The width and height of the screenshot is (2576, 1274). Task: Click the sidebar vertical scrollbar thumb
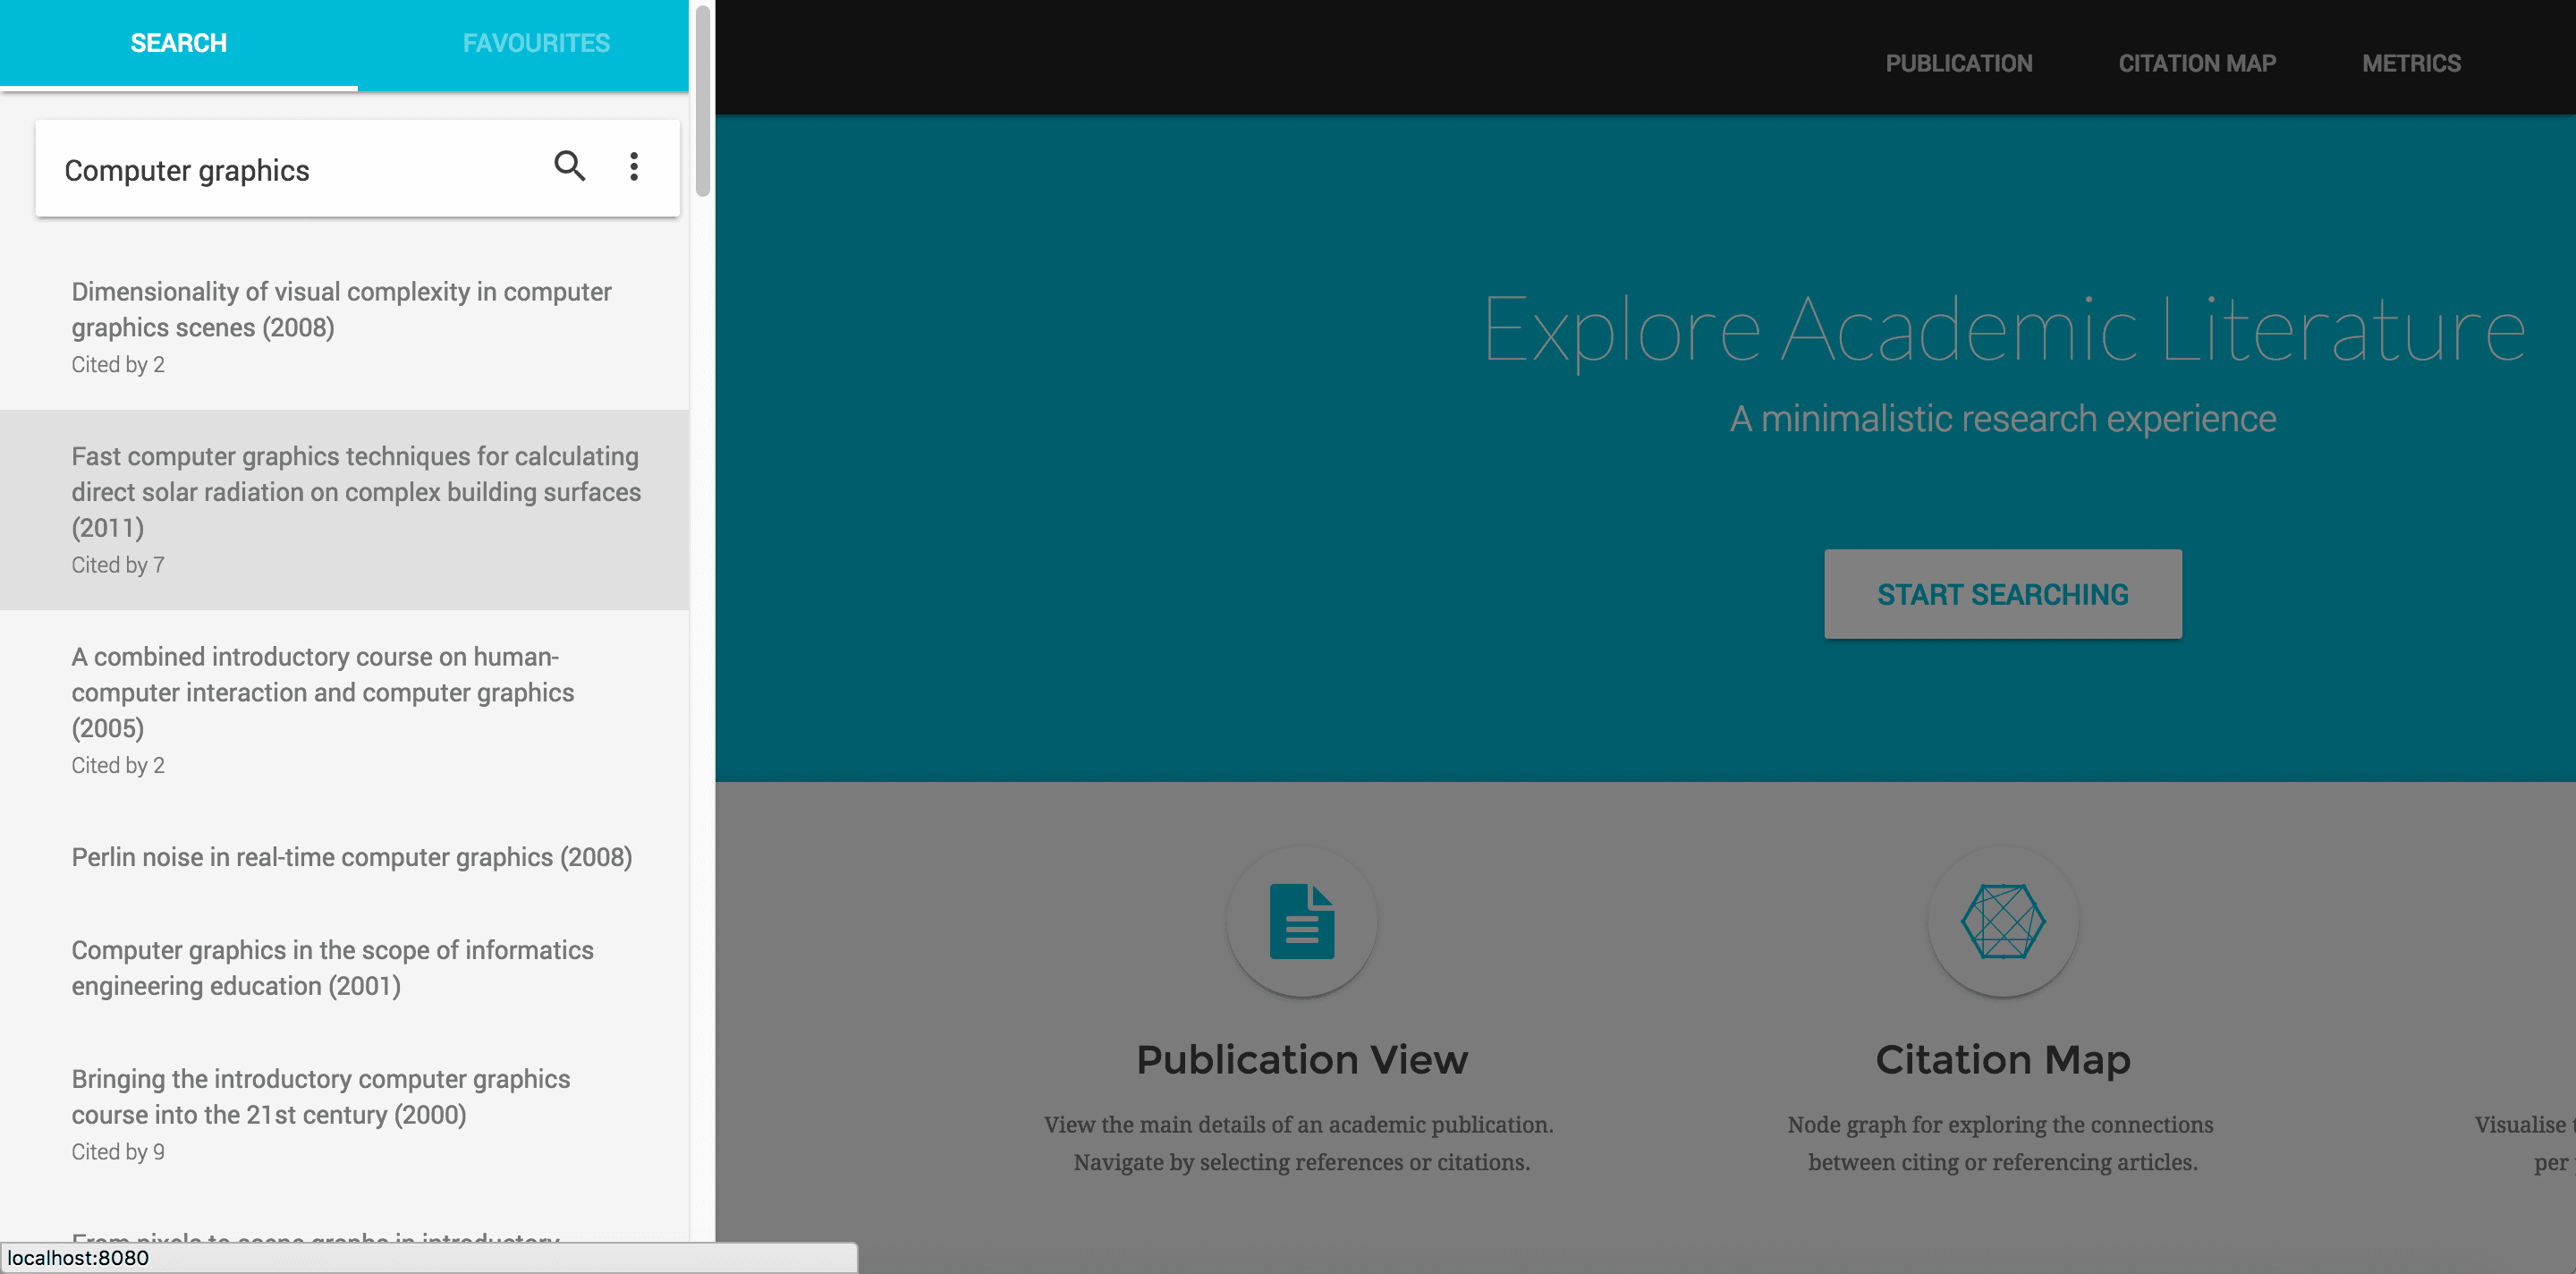click(703, 101)
